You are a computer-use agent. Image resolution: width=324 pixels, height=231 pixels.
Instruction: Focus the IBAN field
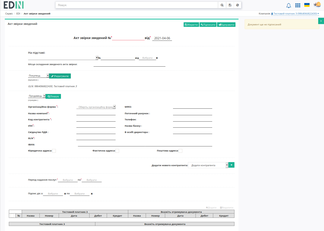point(145,144)
